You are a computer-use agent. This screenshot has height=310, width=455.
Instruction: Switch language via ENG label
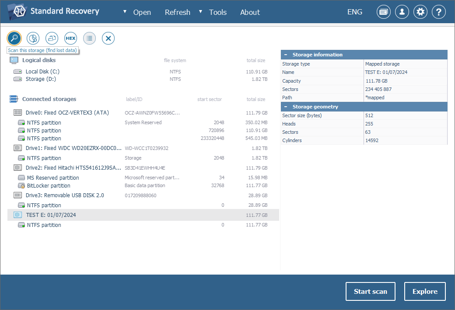pyautogui.click(x=354, y=12)
